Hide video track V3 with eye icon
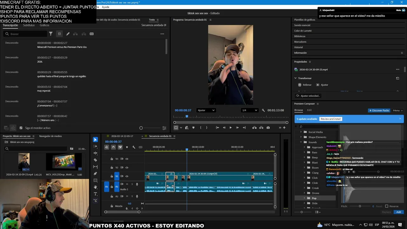Viewport: 407px width, 229px height. coord(127,159)
